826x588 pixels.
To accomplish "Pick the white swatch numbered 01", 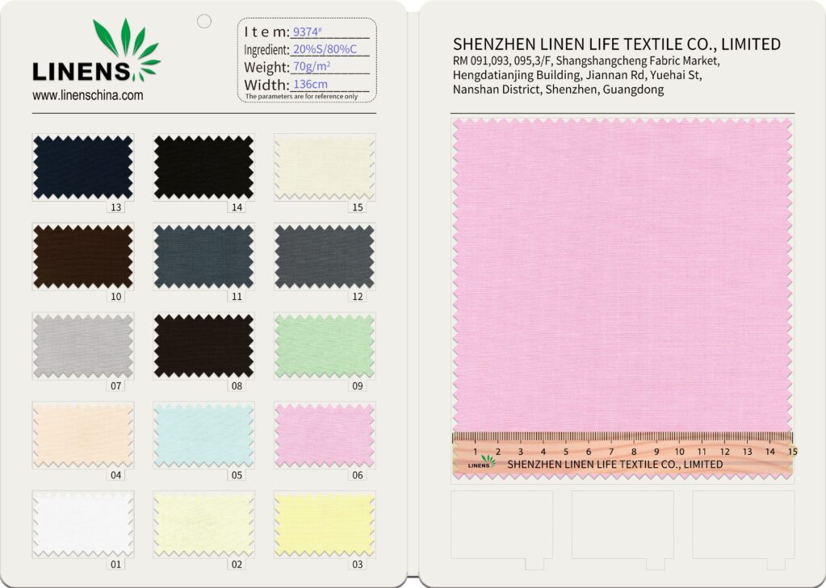I will click(83, 524).
